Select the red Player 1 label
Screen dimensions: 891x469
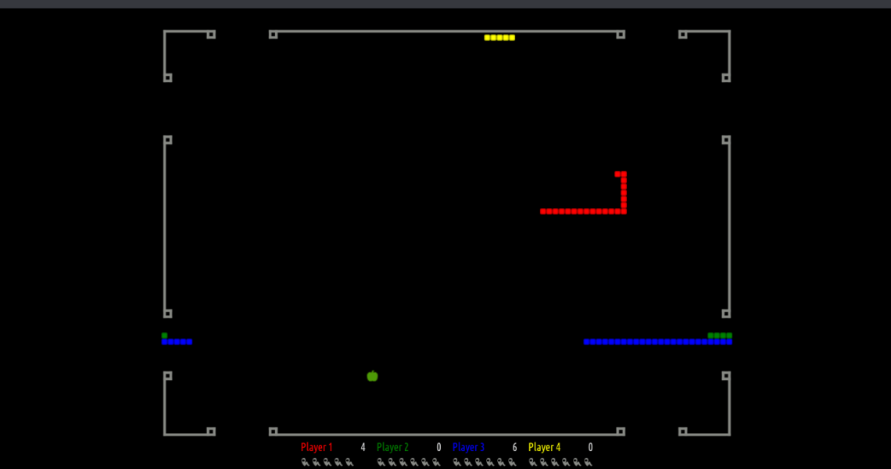coord(317,448)
